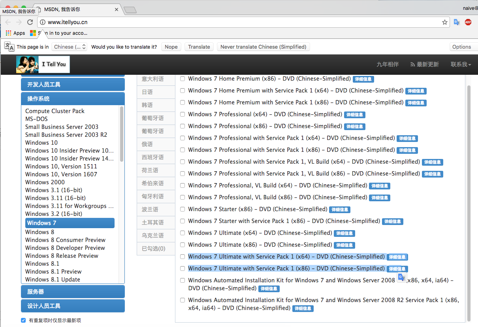Viewport: 478px width, 327px height.
Task: Check Windows 7 Professional SP1 (x86) non-VL box
Action: pyautogui.click(x=183, y=150)
